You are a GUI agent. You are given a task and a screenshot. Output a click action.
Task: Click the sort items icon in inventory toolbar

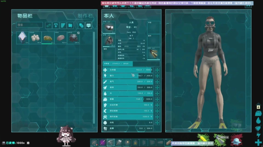pyautogui.click(x=63, y=25)
